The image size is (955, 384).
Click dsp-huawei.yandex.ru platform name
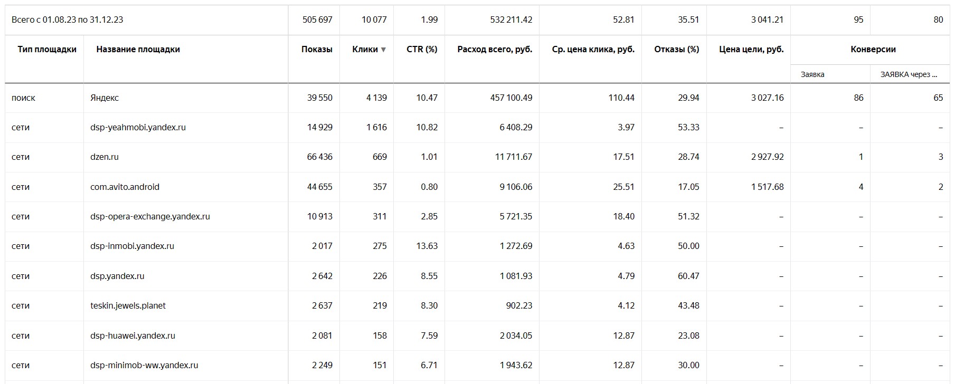[x=133, y=335]
